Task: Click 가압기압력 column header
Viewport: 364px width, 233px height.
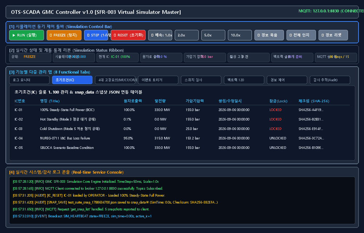Action: pos(194,101)
